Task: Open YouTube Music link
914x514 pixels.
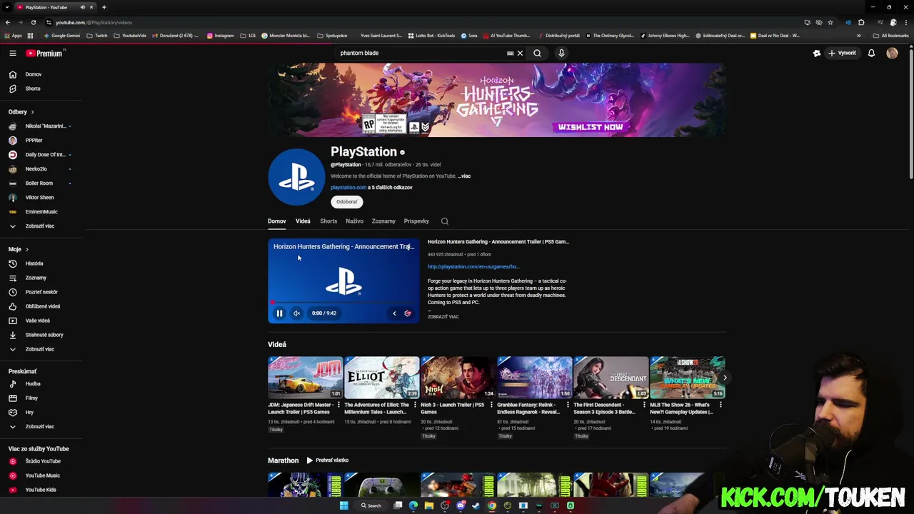Action: pos(42,475)
